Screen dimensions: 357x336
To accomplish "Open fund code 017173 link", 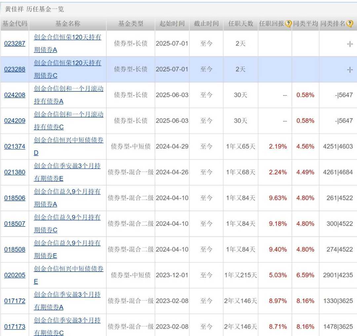I will pos(15,327).
